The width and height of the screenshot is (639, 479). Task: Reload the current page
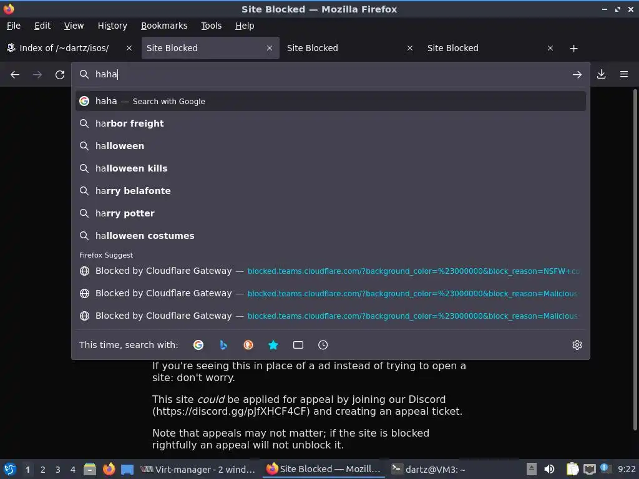60,75
